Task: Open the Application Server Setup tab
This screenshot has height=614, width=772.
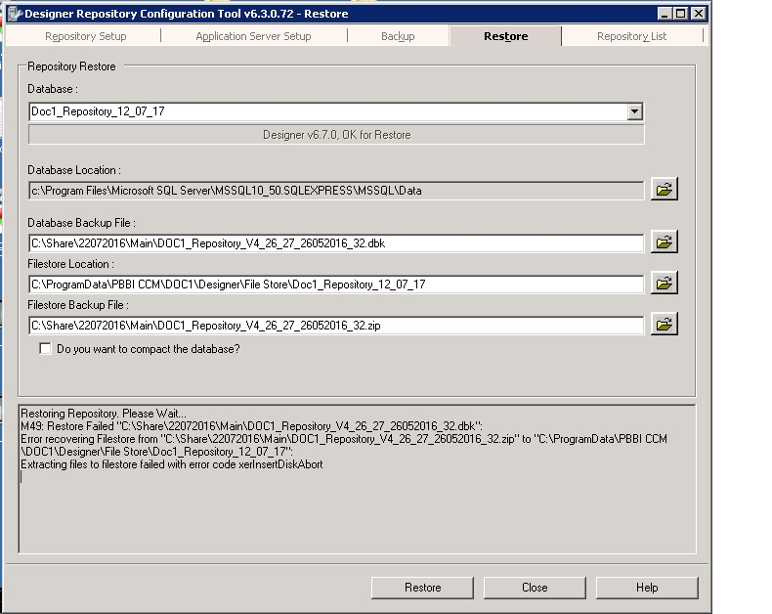Action: [x=253, y=36]
